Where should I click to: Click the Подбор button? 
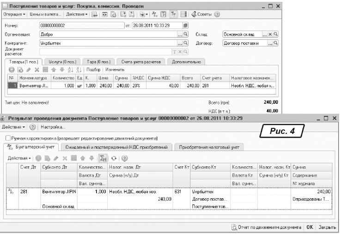[x=81, y=69]
